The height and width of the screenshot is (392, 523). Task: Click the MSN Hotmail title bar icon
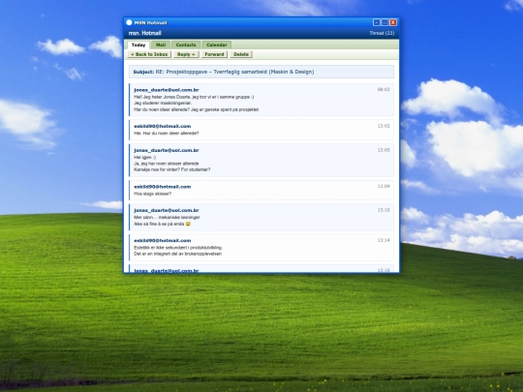tap(129, 22)
